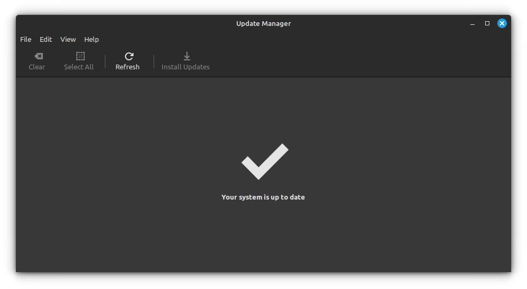Close the Update Manager window
The width and height of the screenshot is (527, 289).
(x=502, y=23)
